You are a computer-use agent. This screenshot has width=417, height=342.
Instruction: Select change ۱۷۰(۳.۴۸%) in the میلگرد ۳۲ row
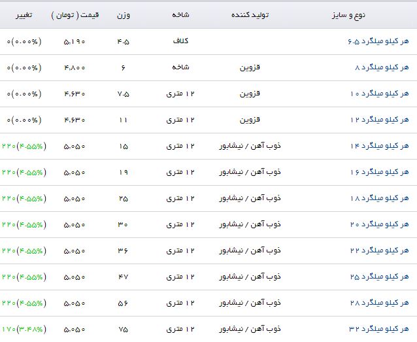pos(24,329)
